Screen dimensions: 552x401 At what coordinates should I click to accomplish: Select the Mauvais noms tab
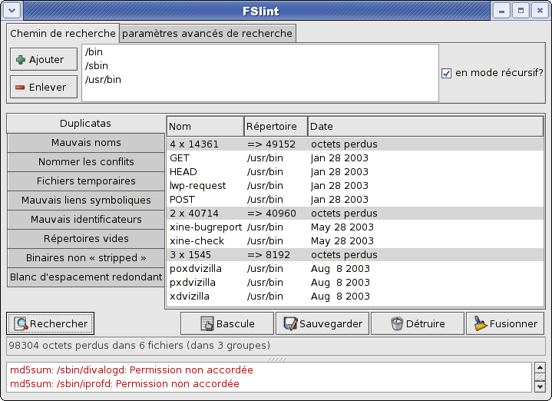86,143
